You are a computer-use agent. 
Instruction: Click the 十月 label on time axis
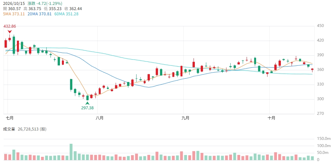pos(271,118)
